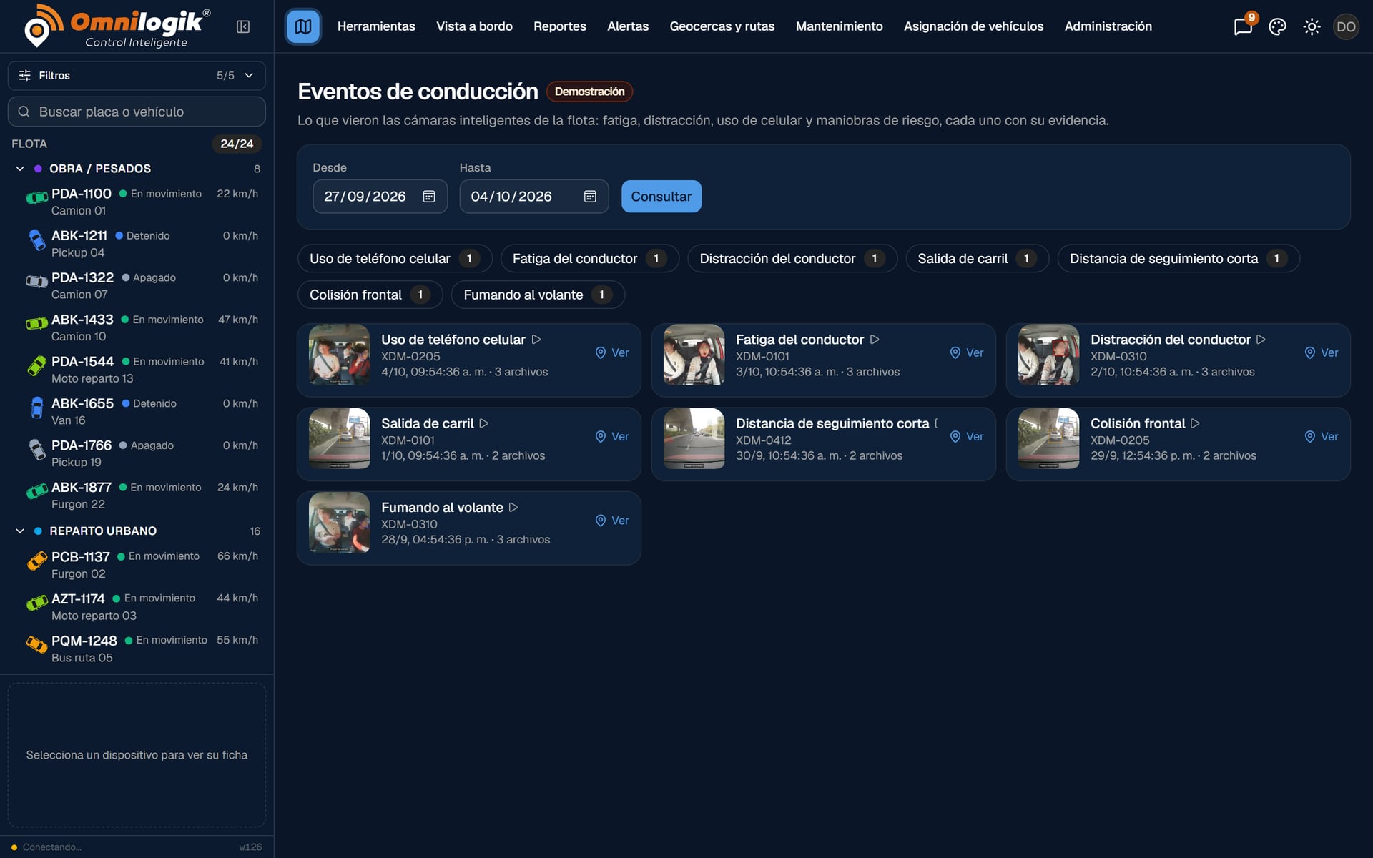The height and width of the screenshot is (858, 1373).
Task: Open the color theme palette icon
Action: pyautogui.click(x=1277, y=27)
